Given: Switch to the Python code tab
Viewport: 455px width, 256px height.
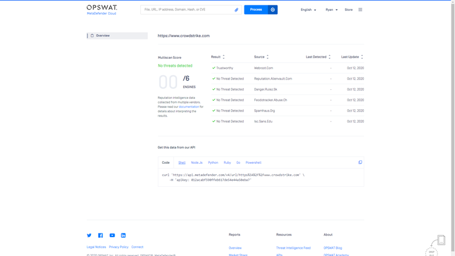Looking at the screenshot, I should [213, 163].
